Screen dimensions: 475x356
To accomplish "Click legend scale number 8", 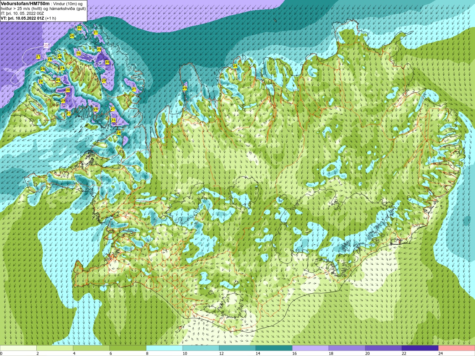I will (147, 353).
